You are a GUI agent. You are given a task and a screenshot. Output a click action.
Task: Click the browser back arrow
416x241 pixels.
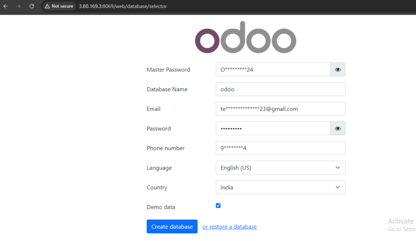(x=5, y=6)
